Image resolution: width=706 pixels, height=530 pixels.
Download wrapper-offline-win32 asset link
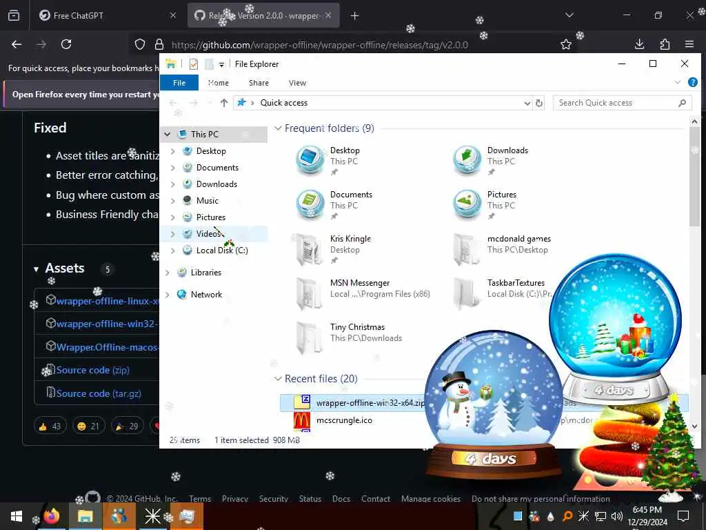point(107,324)
